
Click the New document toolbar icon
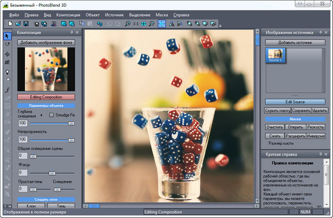[10, 23]
